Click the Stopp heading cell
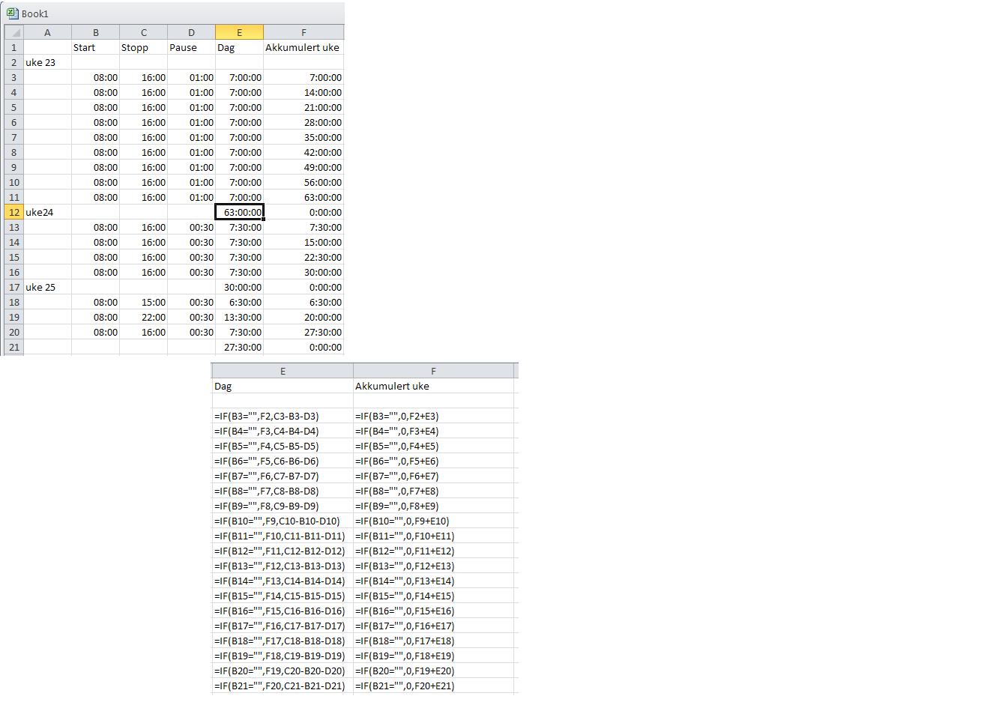 coord(144,47)
